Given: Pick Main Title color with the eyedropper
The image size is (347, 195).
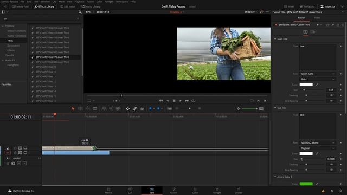Looking at the screenshot, I should coord(317,84).
